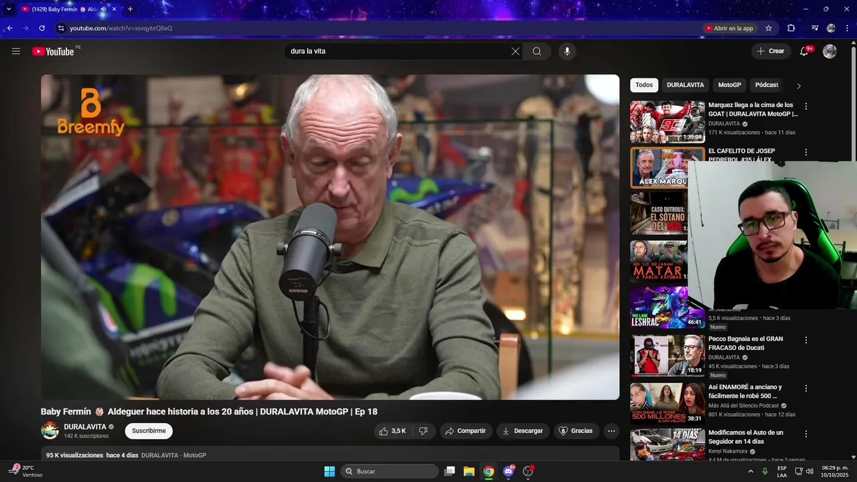Open Pecco Bagnaia es el GRAN FRACASO title
This screenshot has width=857, height=482.
pos(745,343)
